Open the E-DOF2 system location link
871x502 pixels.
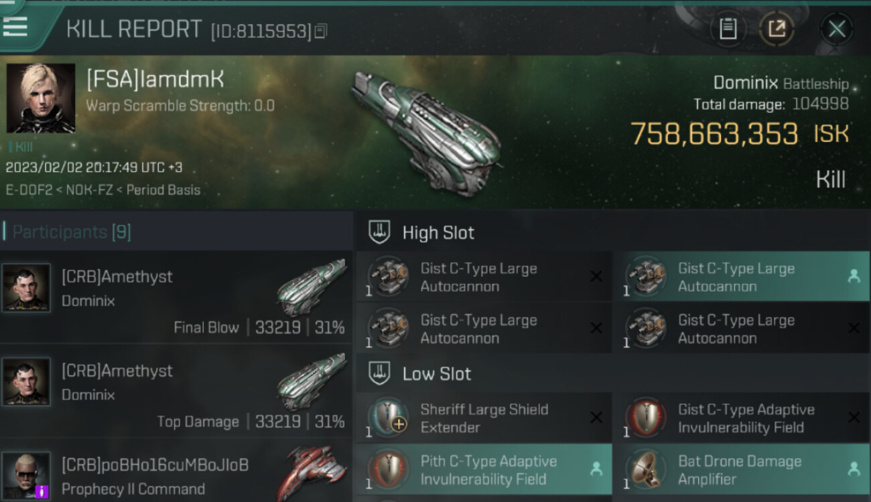29,190
